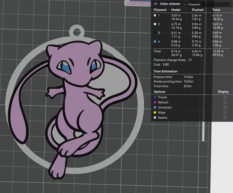Click the Options section heading

point(160,92)
